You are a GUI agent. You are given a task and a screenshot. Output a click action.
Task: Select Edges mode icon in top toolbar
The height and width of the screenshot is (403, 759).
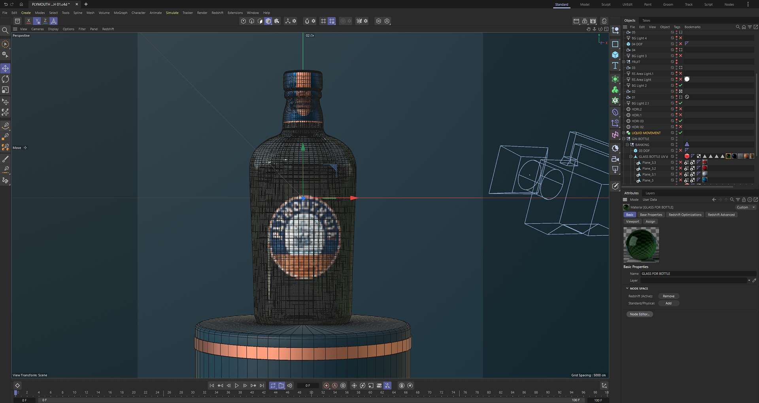pyautogui.click(x=252, y=21)
